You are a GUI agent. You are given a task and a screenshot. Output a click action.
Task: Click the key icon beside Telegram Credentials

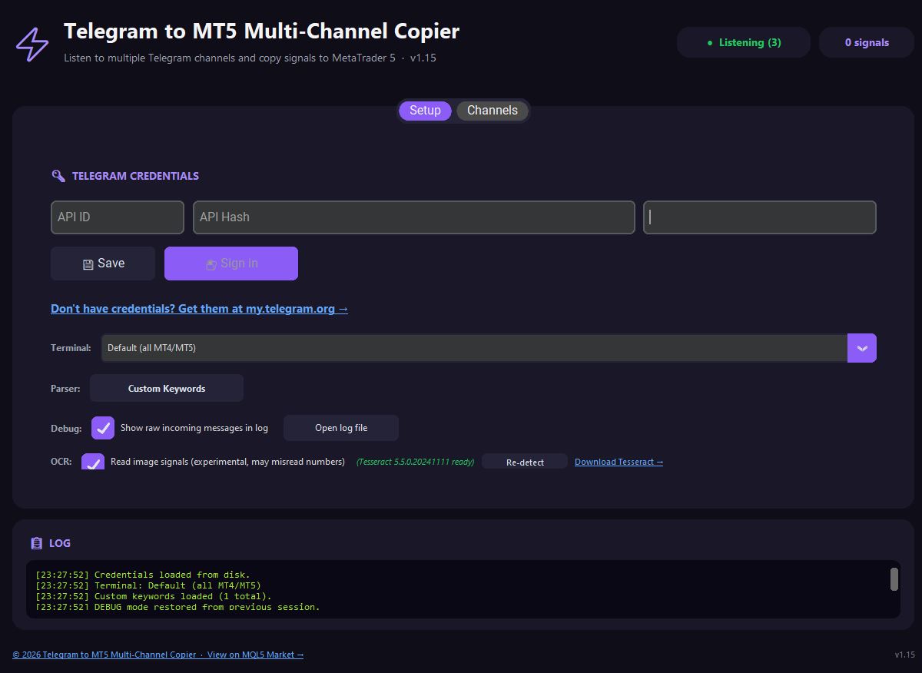58,176
